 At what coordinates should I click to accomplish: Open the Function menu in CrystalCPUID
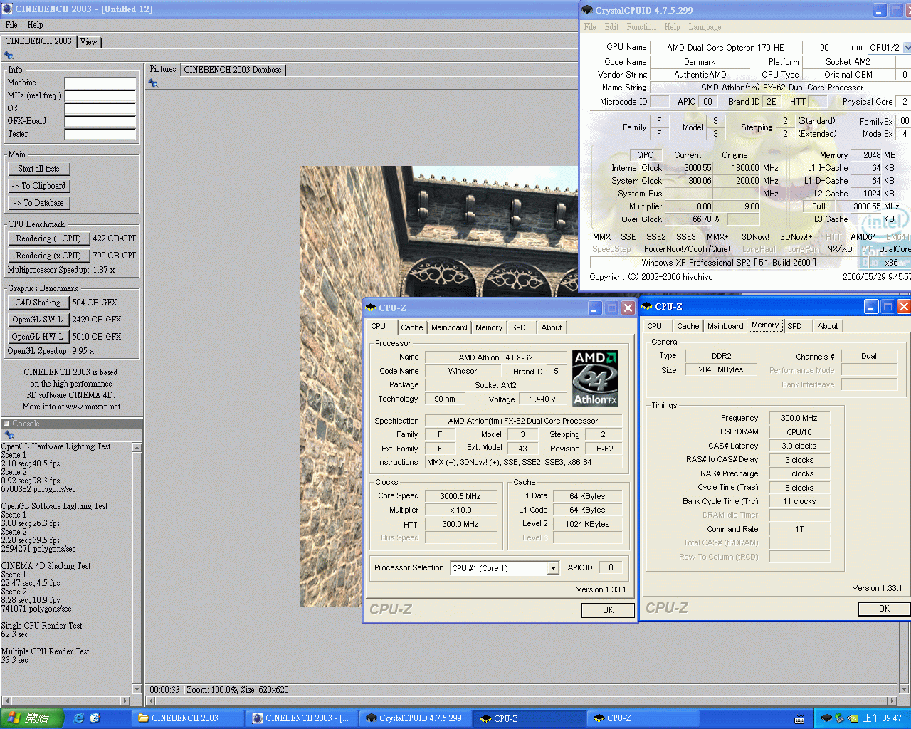(x=641, y=27)
